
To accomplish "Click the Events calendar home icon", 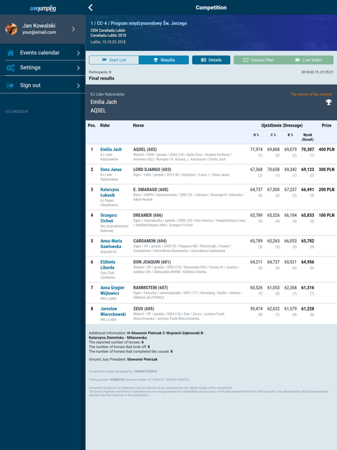I will pos(11,53).
